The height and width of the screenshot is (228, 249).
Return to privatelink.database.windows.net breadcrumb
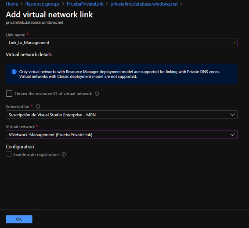(x=144, y=4)
